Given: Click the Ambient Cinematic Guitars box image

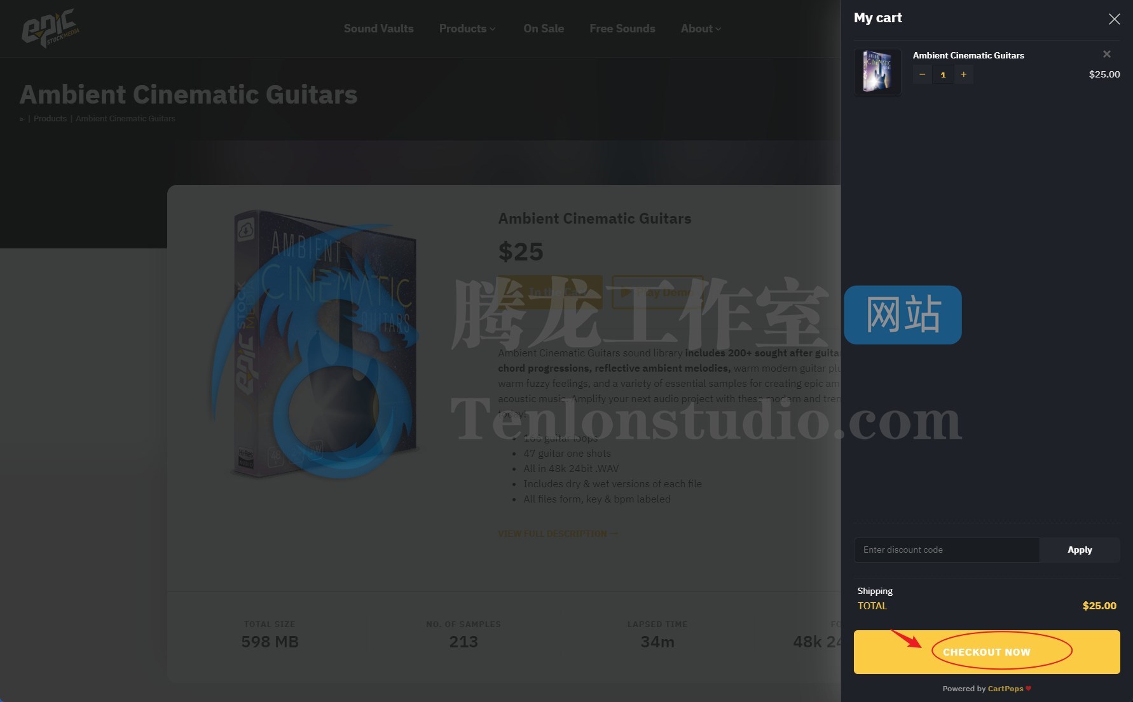Looking at the screenshot, I should point(324,344).
